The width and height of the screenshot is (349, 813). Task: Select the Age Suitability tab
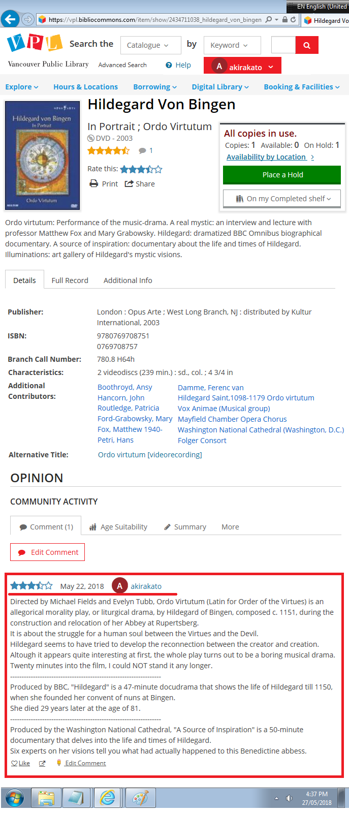tap(118, 527)
